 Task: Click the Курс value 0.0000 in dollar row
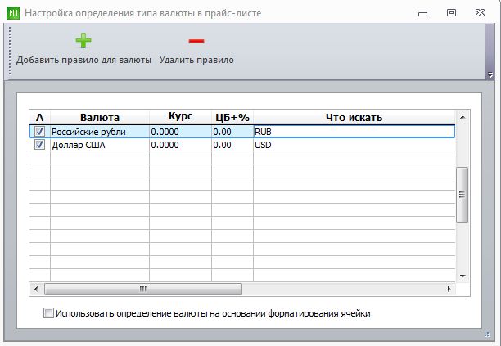point(181,145)
